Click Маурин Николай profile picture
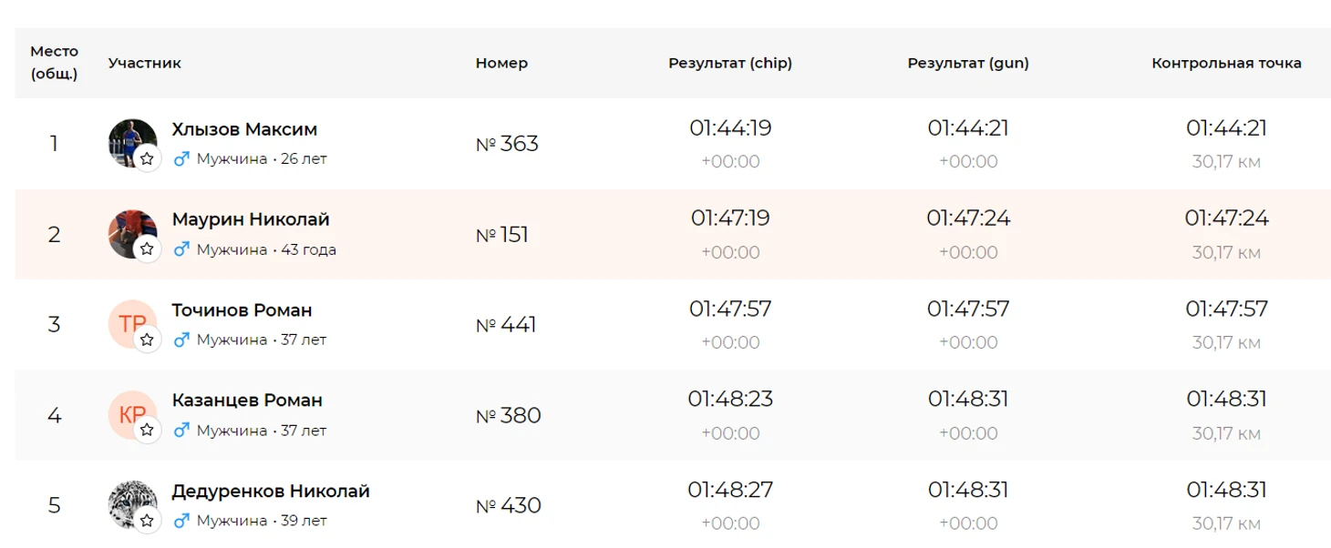Viewport: 1331px width, 548px height. 127,229
